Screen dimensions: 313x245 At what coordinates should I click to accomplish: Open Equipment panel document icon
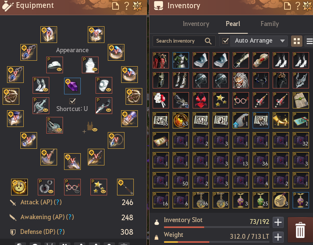pyautogui.click(x=115, y=6)
